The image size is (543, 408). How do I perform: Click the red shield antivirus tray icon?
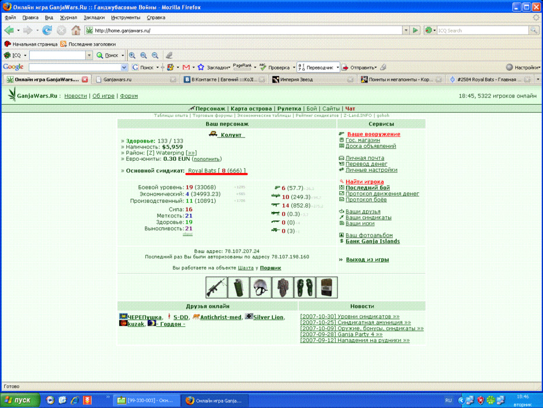click(481, 400)
